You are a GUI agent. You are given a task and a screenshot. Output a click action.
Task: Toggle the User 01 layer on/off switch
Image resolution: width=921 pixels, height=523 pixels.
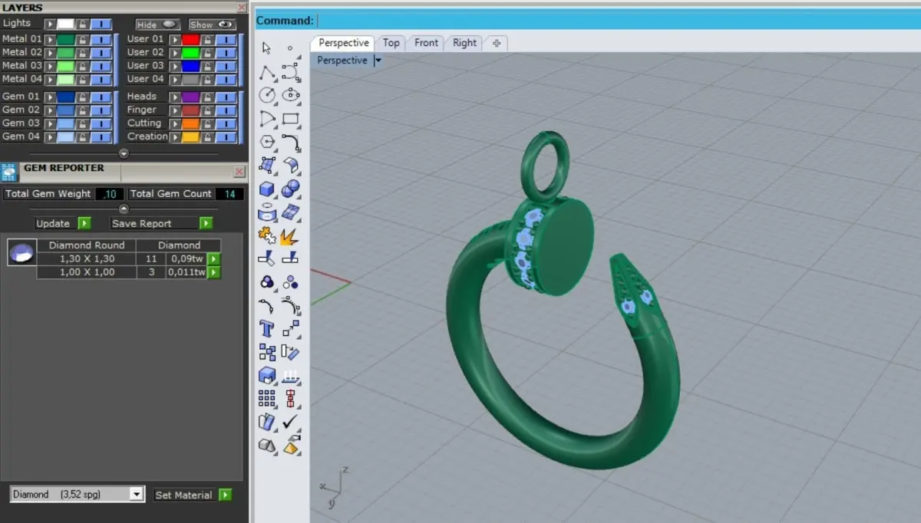[x=226, y=39]
